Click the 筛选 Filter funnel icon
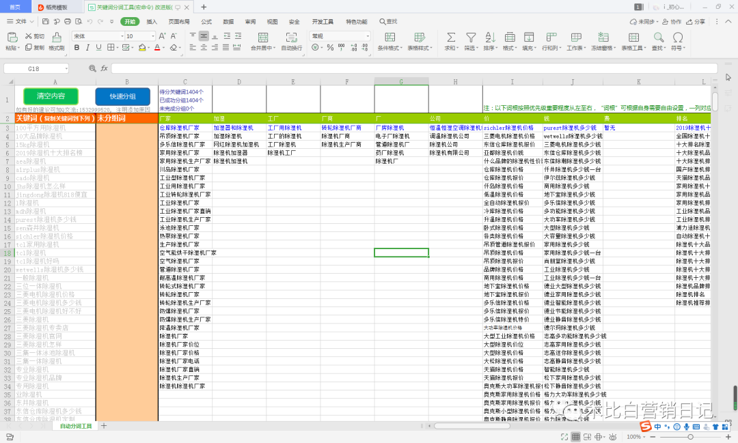 tap(471, 38)
